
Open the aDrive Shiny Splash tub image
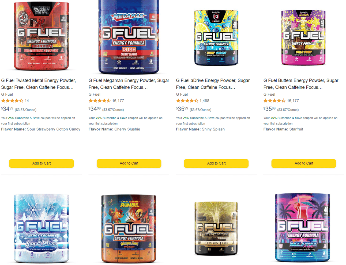coord(216,38)
